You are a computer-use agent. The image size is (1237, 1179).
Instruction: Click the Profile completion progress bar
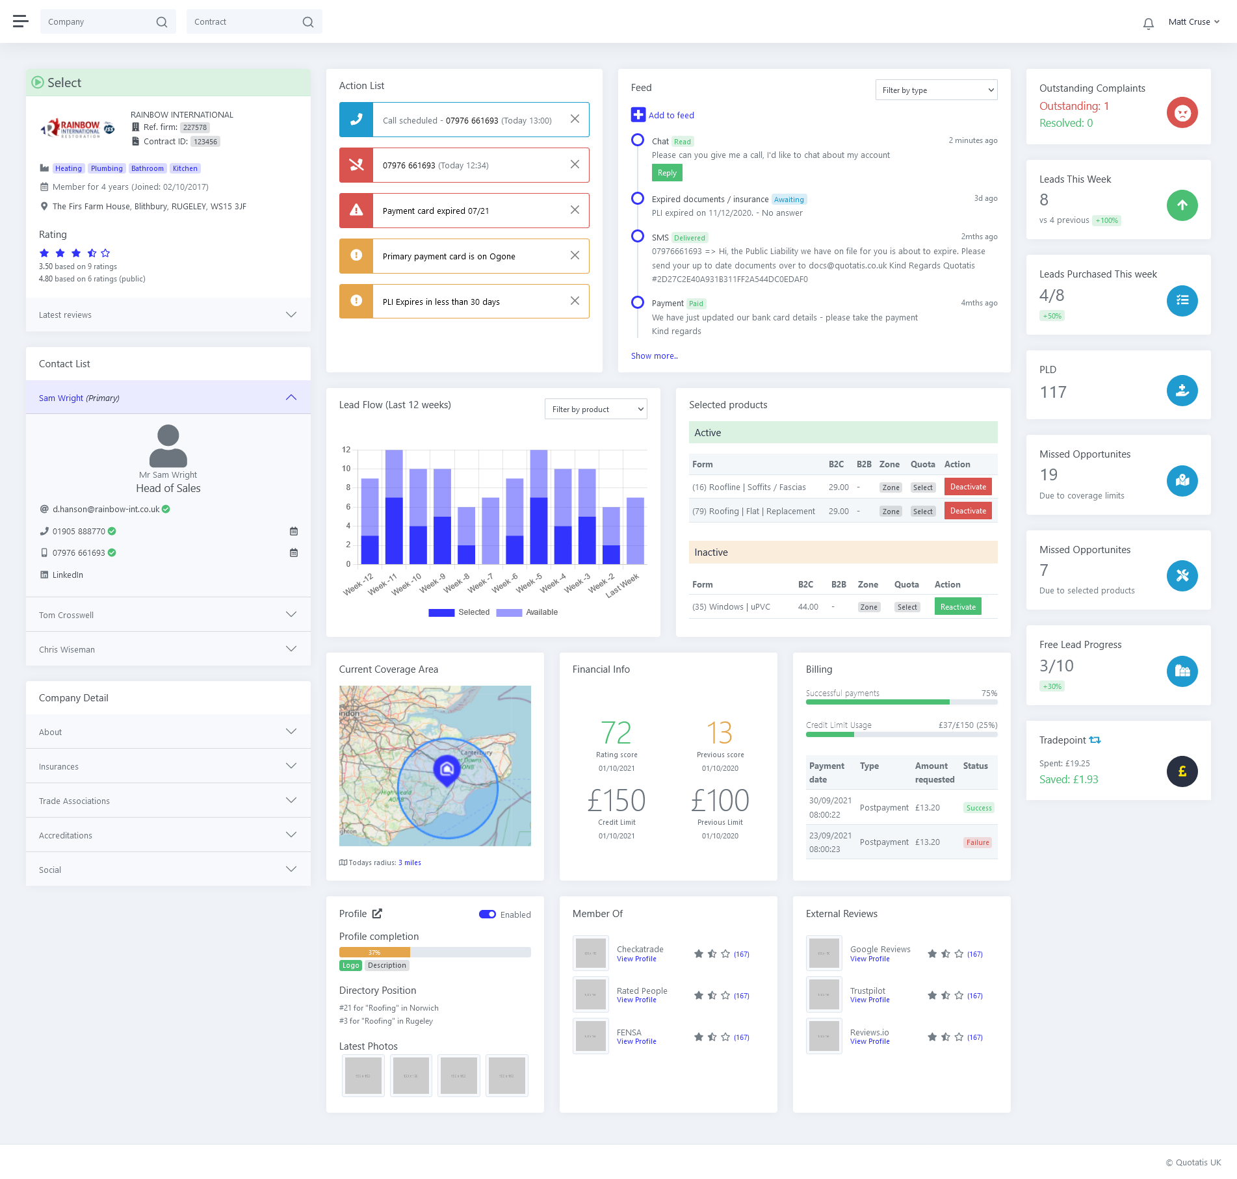434,952
